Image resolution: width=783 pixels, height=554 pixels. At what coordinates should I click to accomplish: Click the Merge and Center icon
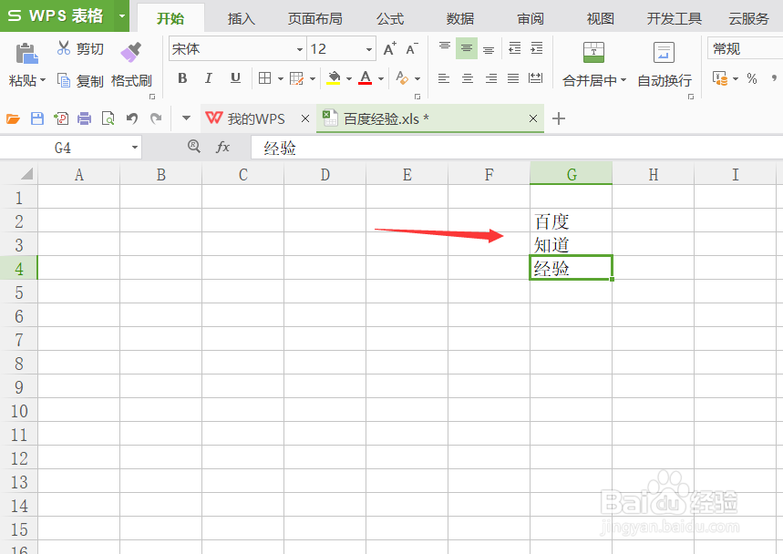[x=593, y=52]
